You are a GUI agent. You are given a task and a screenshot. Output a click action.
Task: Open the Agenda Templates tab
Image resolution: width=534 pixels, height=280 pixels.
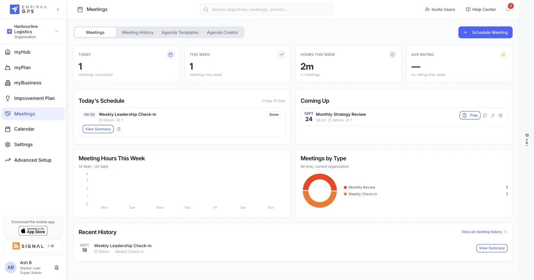[180, 32]
